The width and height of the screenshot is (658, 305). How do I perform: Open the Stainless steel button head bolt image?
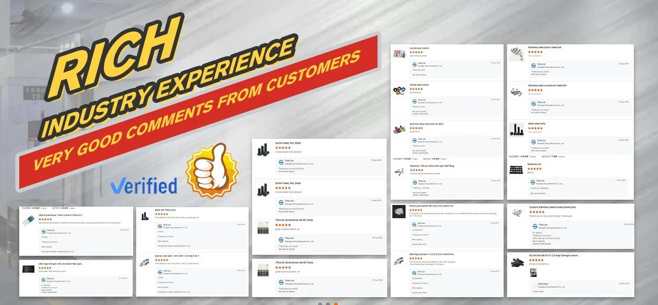click(x=516, y=53)
